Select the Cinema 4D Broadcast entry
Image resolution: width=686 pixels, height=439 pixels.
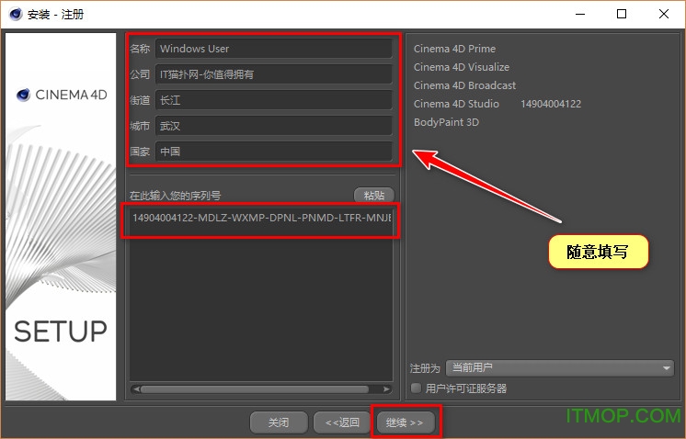464,85
